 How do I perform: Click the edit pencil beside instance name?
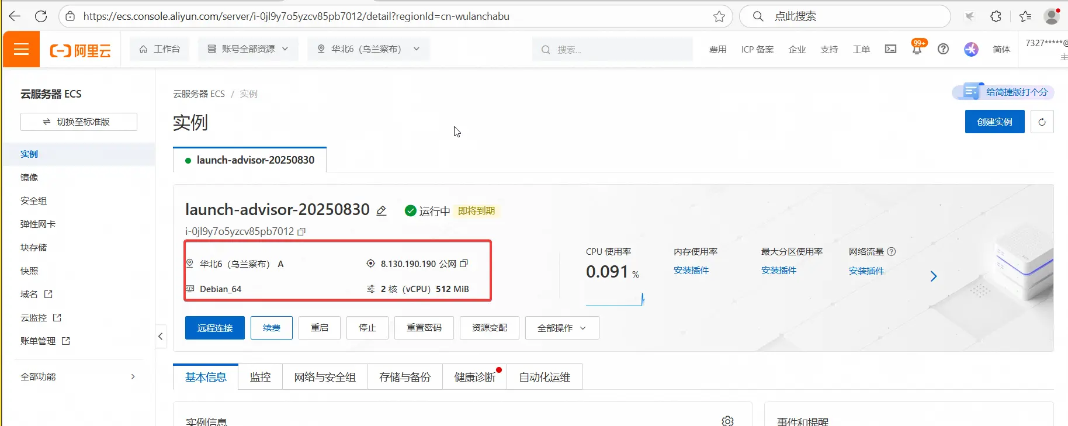pos(382,211)
